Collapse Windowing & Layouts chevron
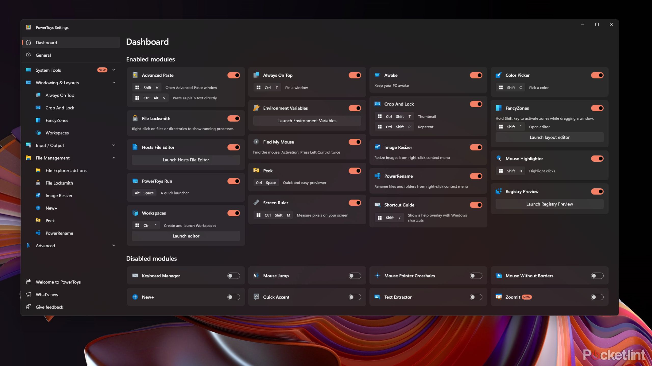This screenshot has height=366, width=652. (x=114, y=83)
